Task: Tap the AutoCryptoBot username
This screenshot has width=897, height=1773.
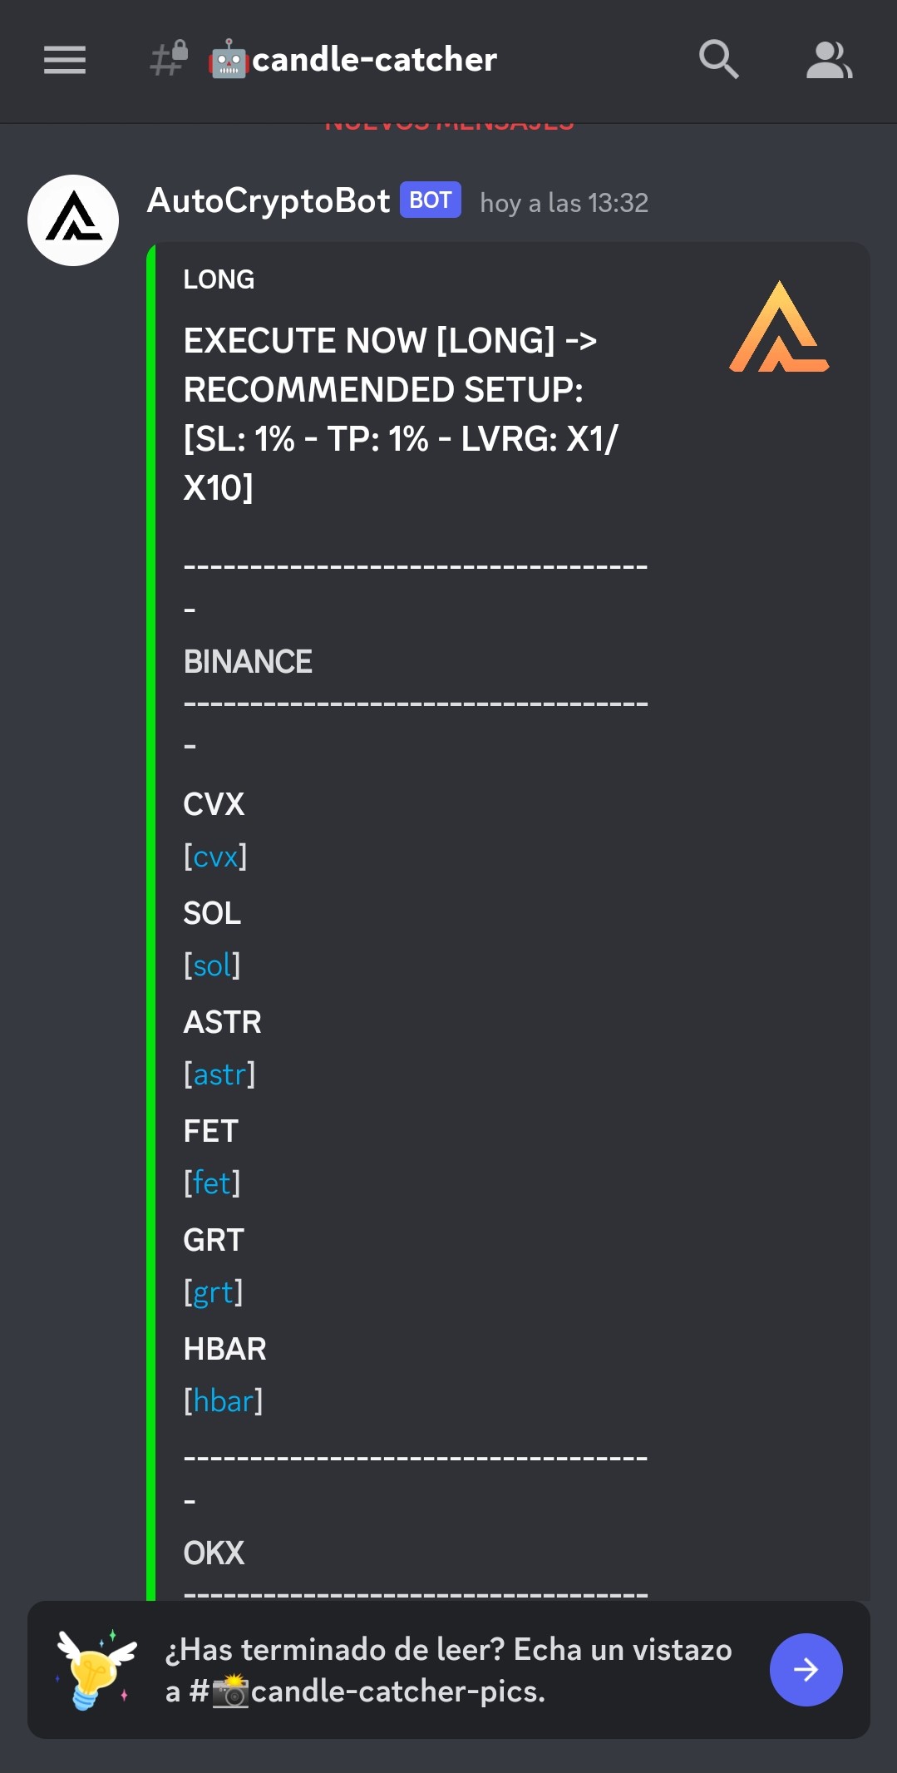Action: [x=269, y=201]
